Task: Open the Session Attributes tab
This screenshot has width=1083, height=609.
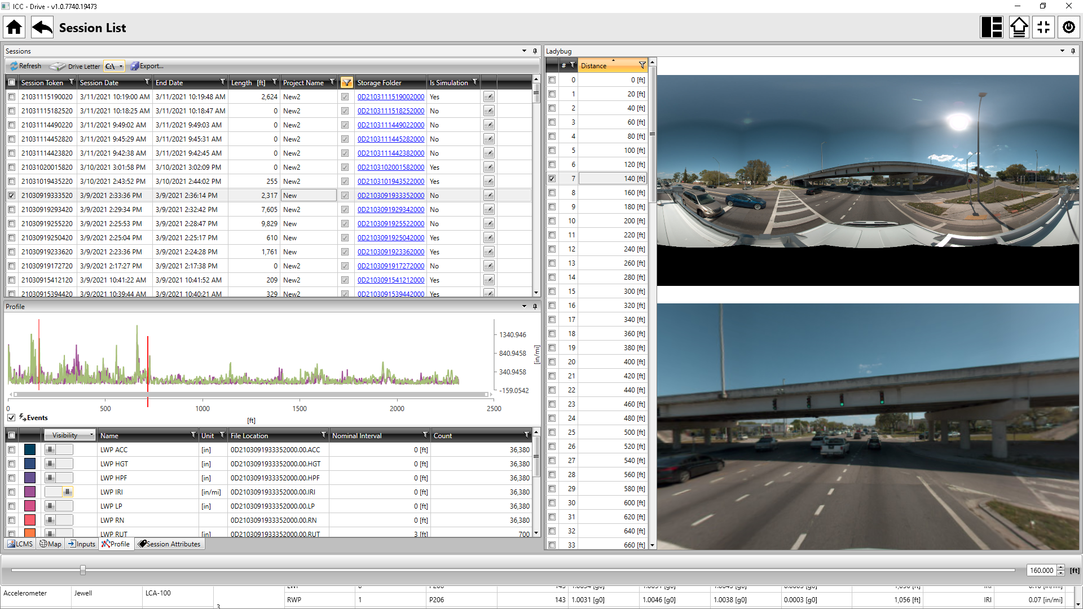Action: [170, 544]
